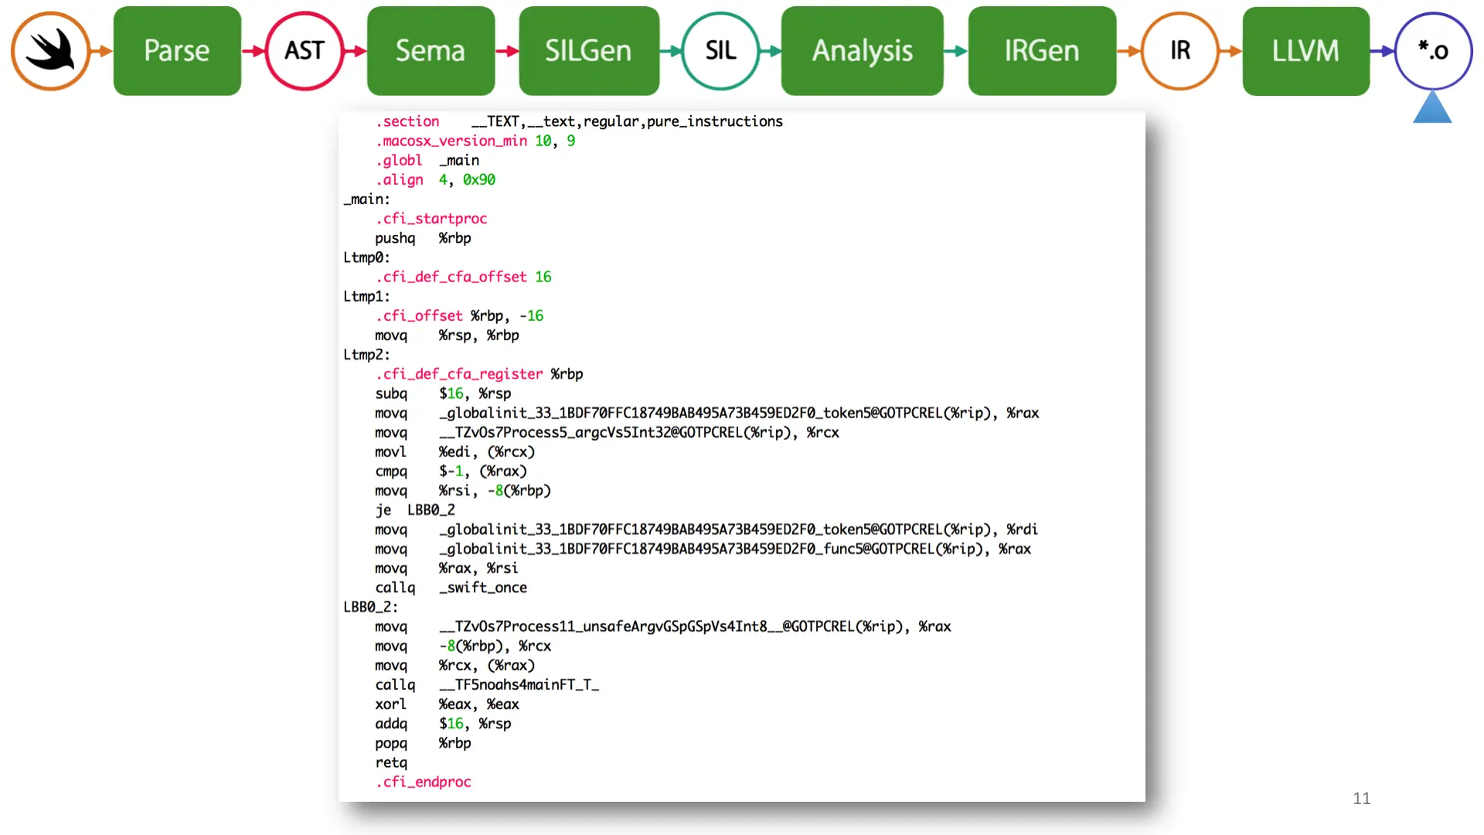The image size is (1484, 835).
Task: Click slide page number 11
Action: tap(1361, 799)
